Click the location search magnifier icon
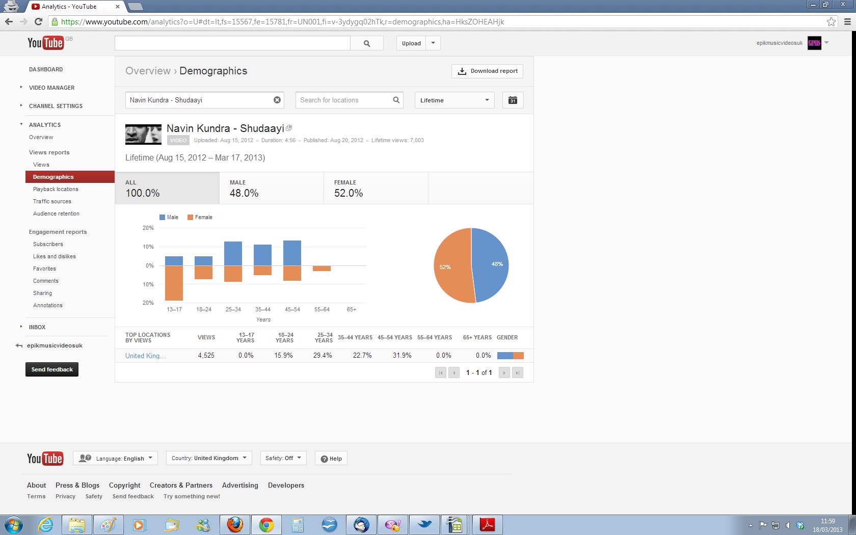This screenshot has width=856, height=535. click(x=396, y=100)
